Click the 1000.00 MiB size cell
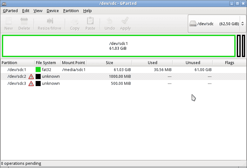 tap(120, 77)
